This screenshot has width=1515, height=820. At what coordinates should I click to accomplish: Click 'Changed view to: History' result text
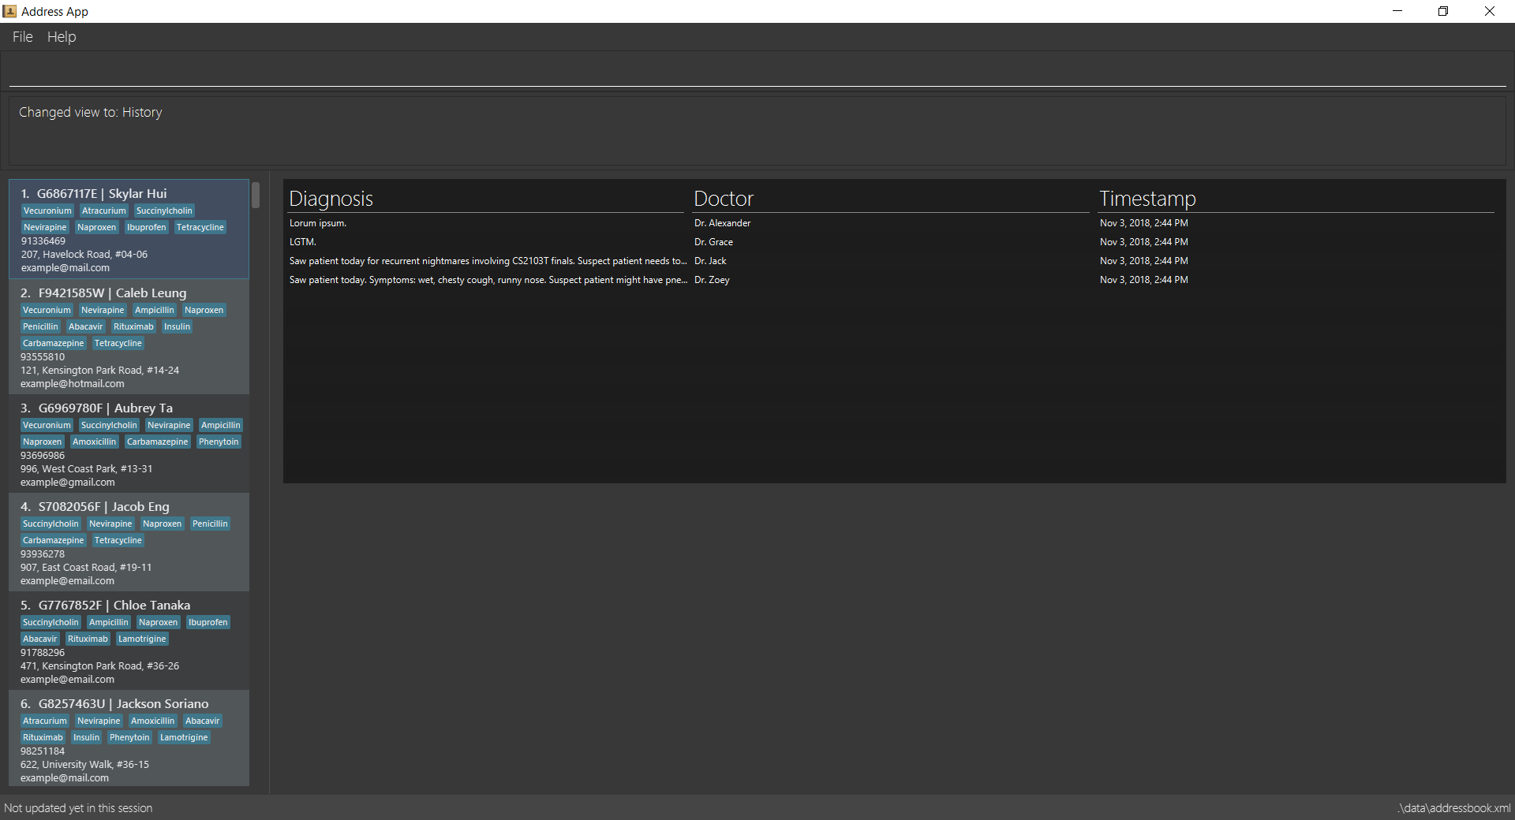tap(91, 113)
